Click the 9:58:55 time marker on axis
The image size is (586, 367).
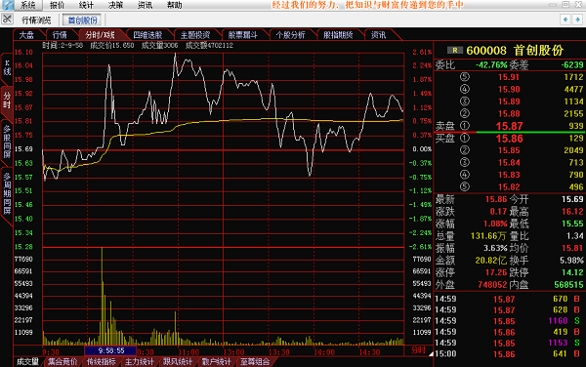[x=110, y=351]
